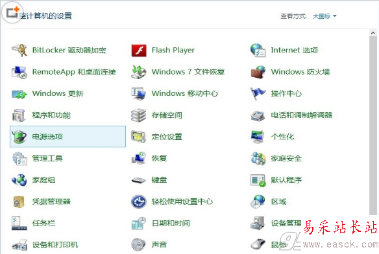Image resolution: width=379 pixels, height=254 pixels.
Task: Click the RemoteApp 和桌面连接 text
Action: click(74, 72)
